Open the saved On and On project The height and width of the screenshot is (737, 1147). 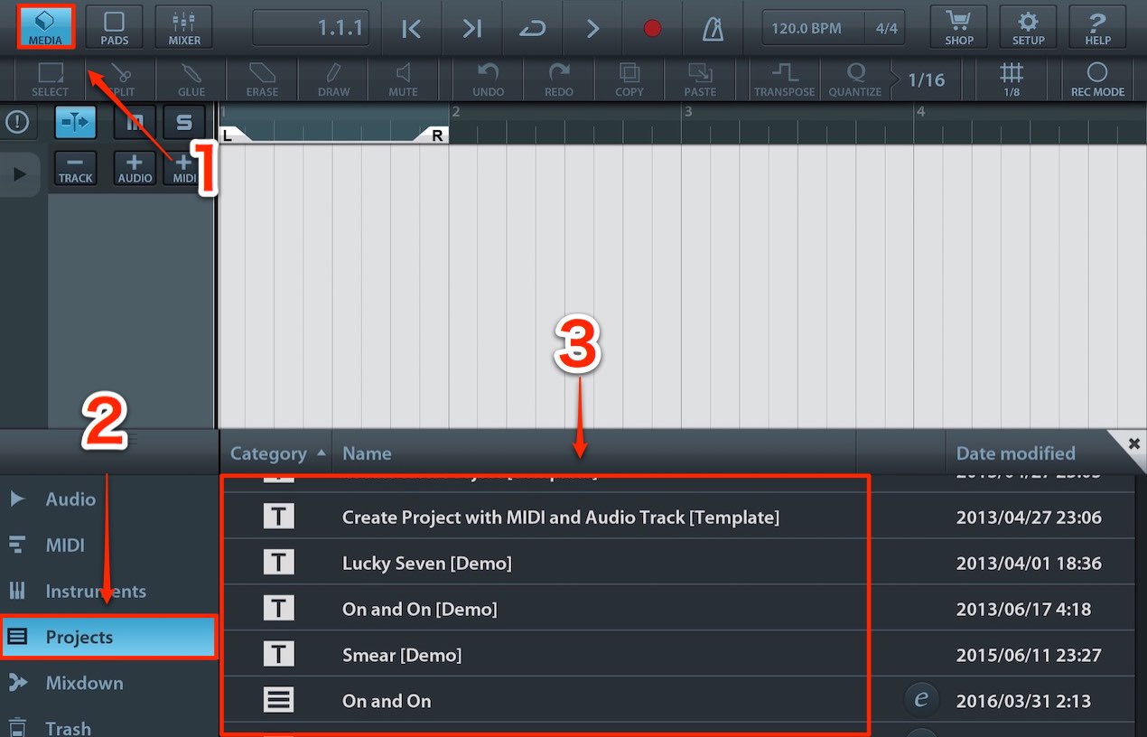(387, 701)
